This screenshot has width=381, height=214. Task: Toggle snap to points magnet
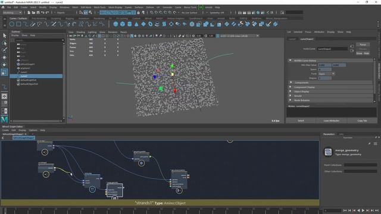click(x=161, y=12)
